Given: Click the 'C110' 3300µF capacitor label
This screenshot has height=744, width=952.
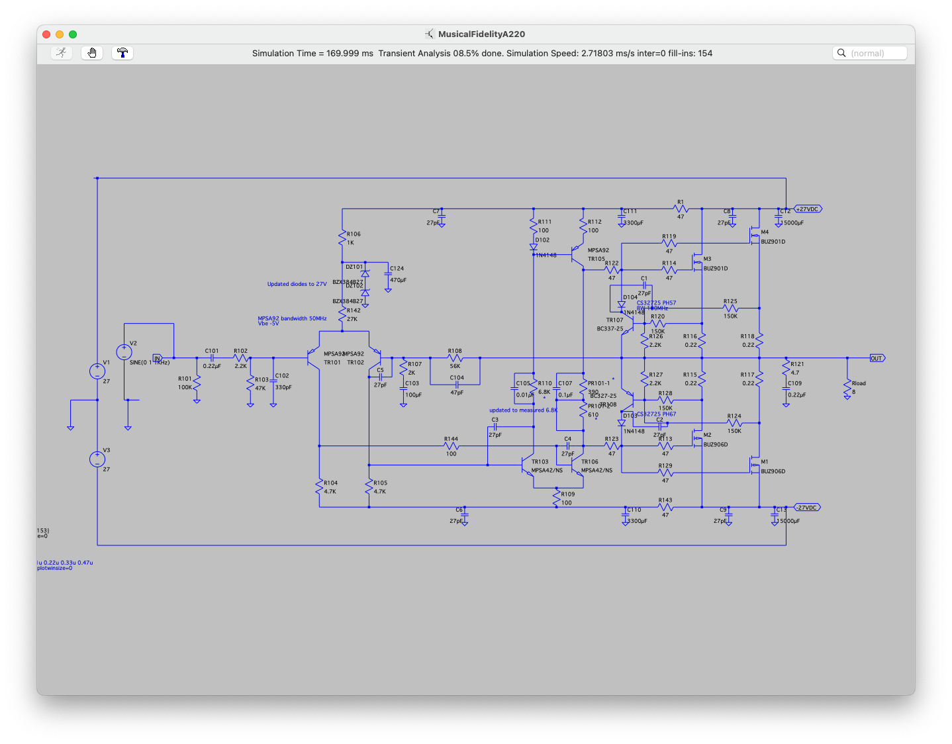Looking at the screenshot, I should tap(634, 510).
